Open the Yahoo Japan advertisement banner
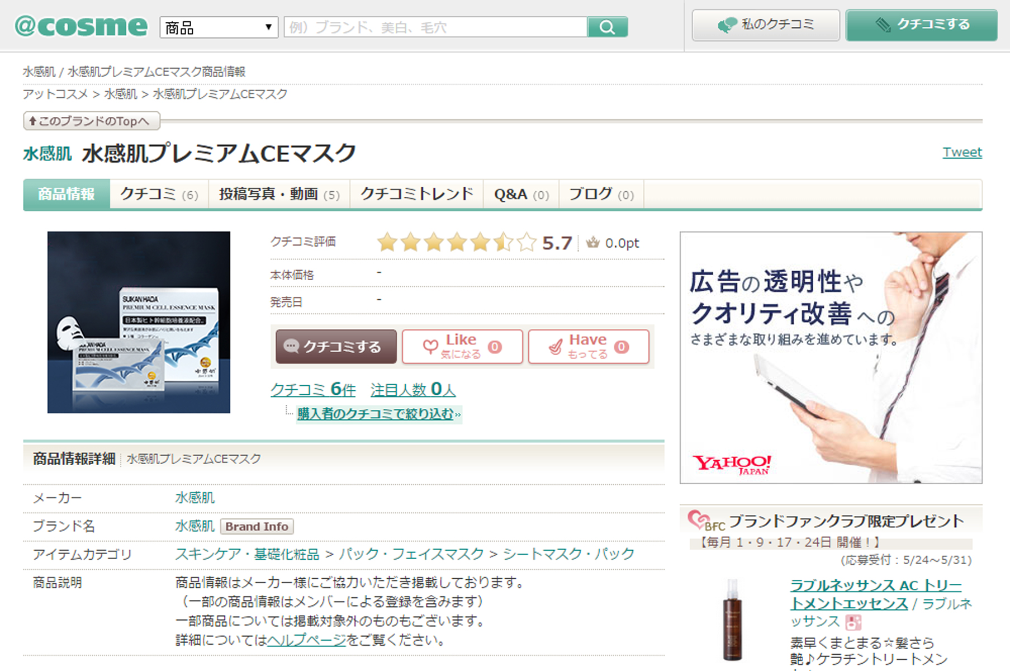The image size is (1010, 671). (x=831, y=357)
